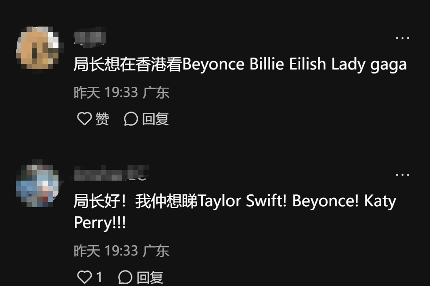Screen dimensions: 430x286
Task: Select the comment text 局长好！我仲想睇Taylor Swift
Action: [180, 201]
